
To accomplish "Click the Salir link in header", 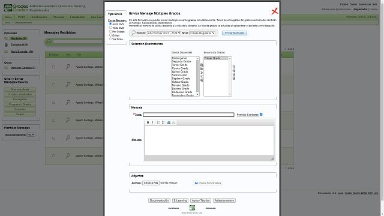I will [x=374, y=4].
